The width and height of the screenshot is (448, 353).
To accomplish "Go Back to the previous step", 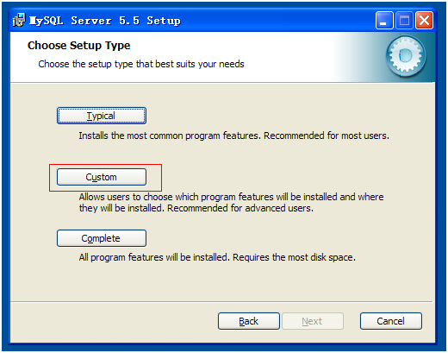I will coord(249,321).
